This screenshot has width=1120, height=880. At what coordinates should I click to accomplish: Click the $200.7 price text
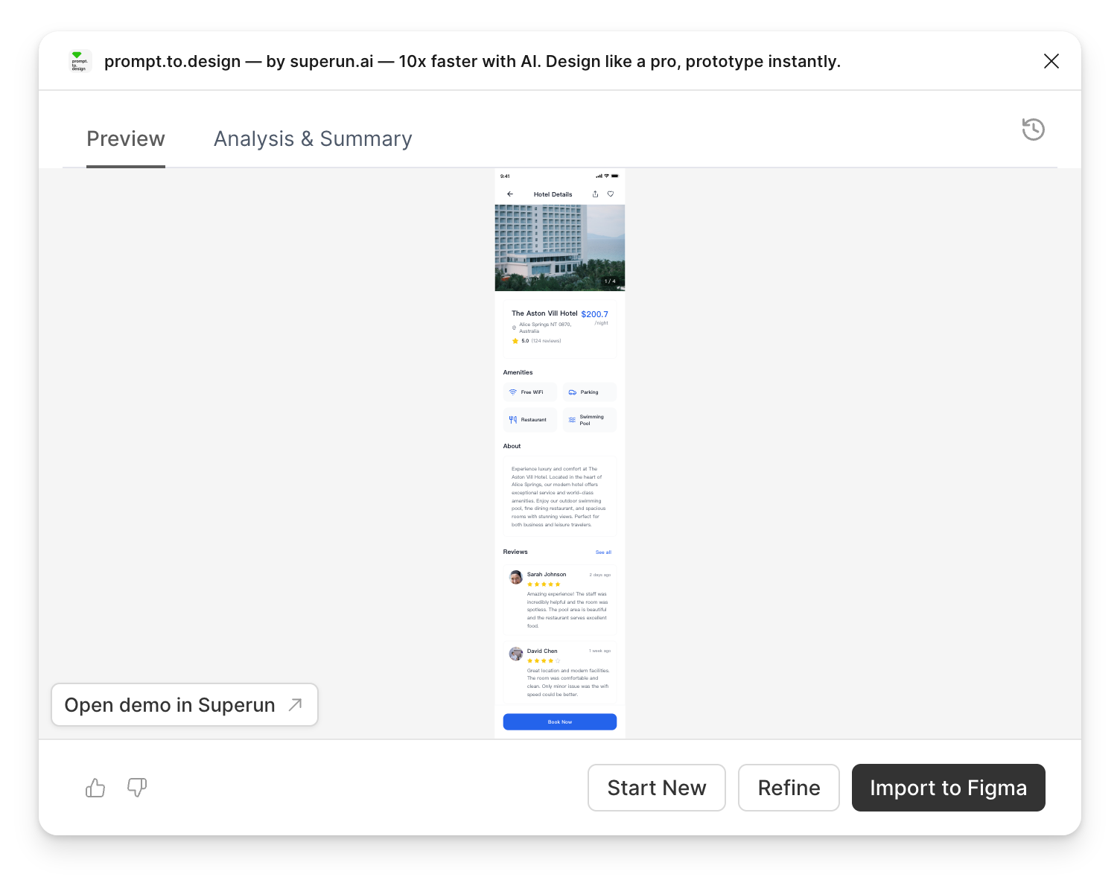594,314
